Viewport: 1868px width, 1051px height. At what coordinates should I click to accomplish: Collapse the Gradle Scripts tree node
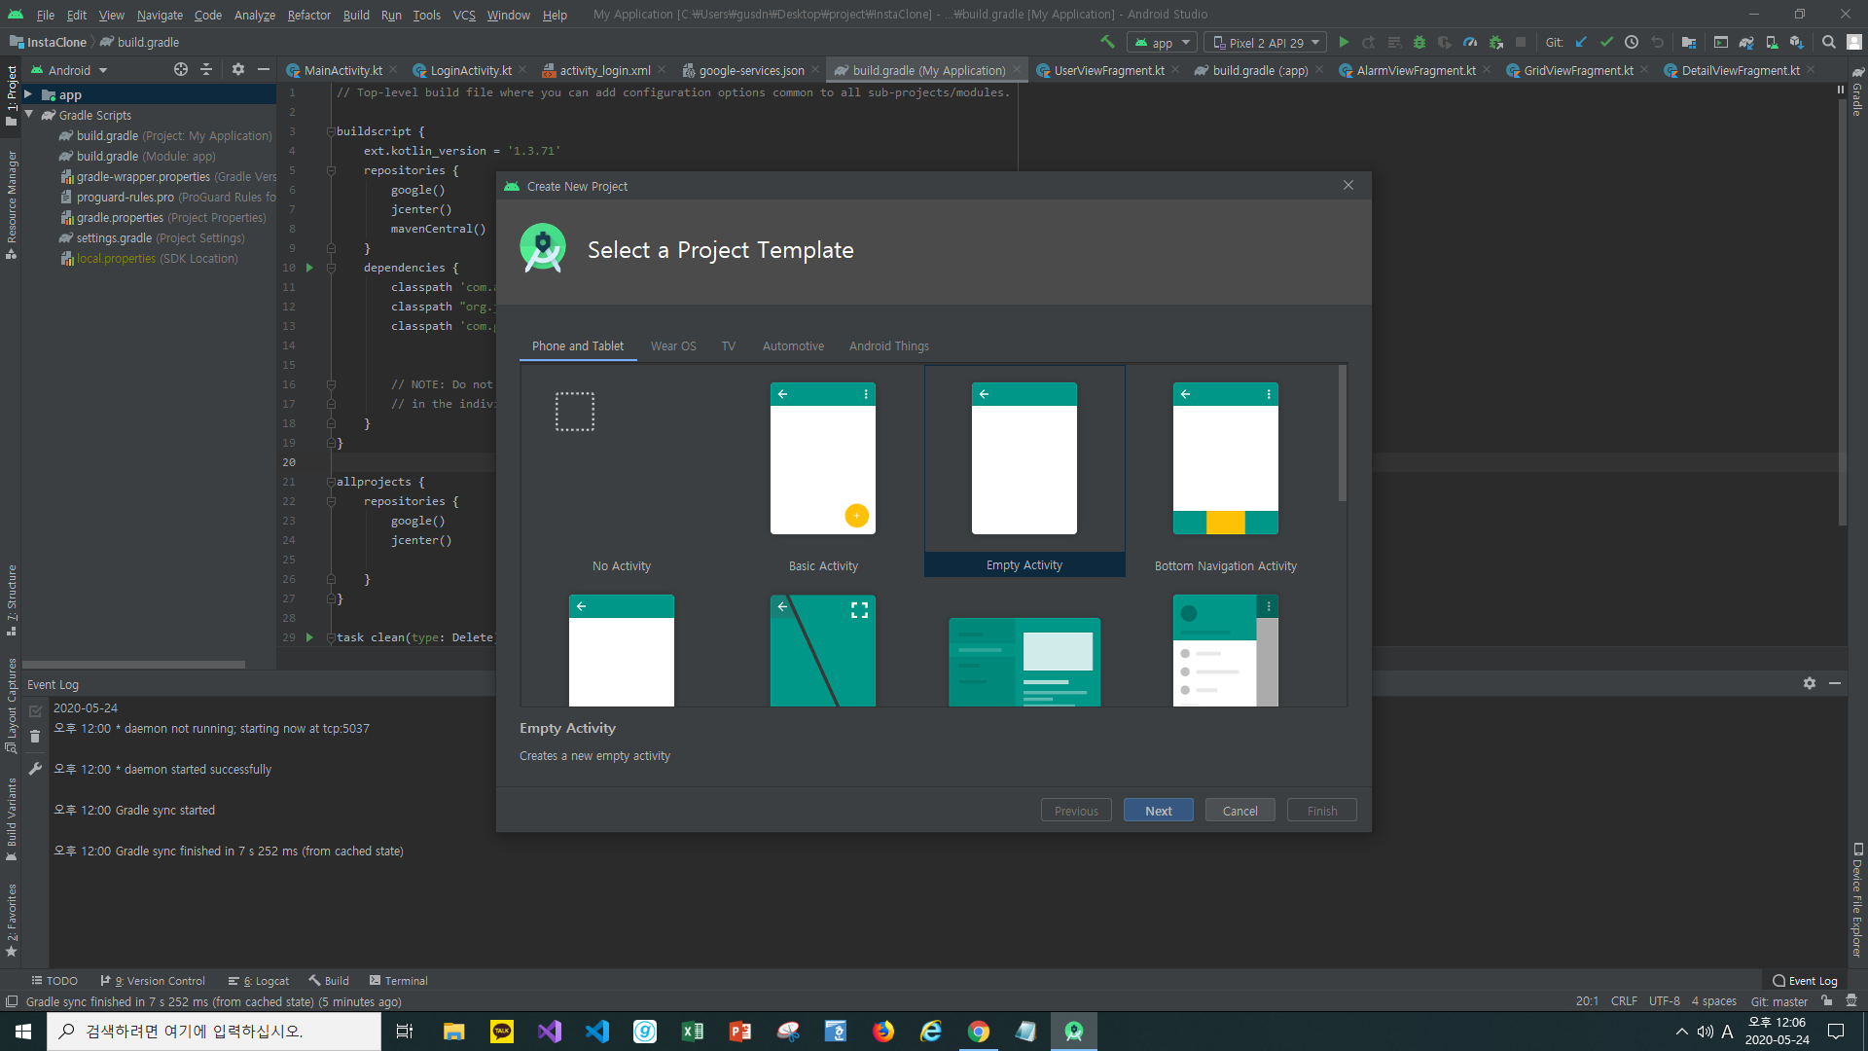click(x=29, y=115)
